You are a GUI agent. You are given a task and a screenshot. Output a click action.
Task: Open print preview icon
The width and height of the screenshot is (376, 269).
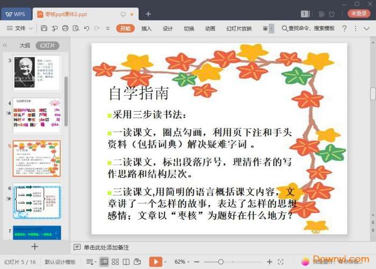click(x=76, y=28)
